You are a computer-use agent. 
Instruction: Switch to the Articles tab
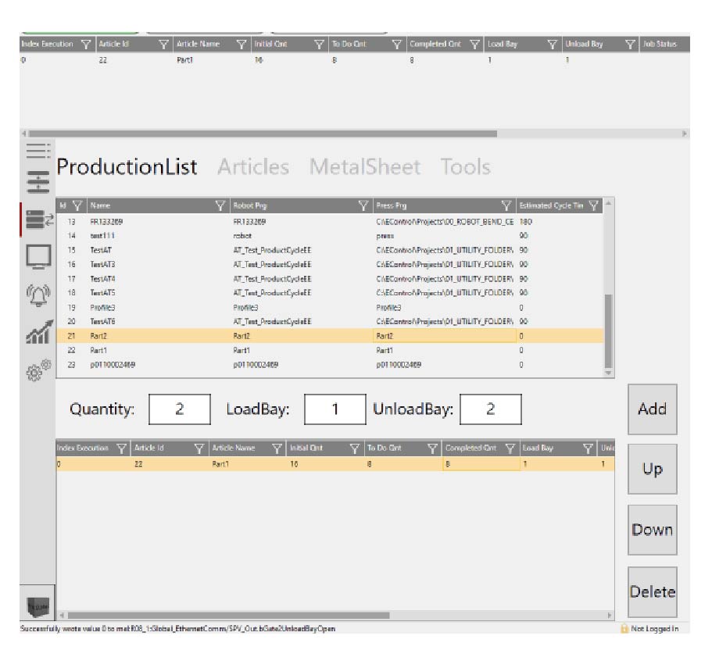pyautogui.click(x=253, y=167)
